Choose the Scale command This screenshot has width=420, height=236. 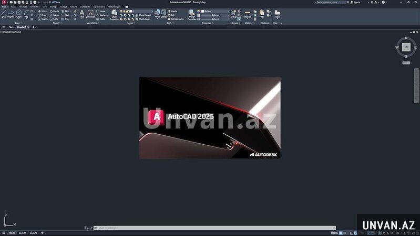54,19
